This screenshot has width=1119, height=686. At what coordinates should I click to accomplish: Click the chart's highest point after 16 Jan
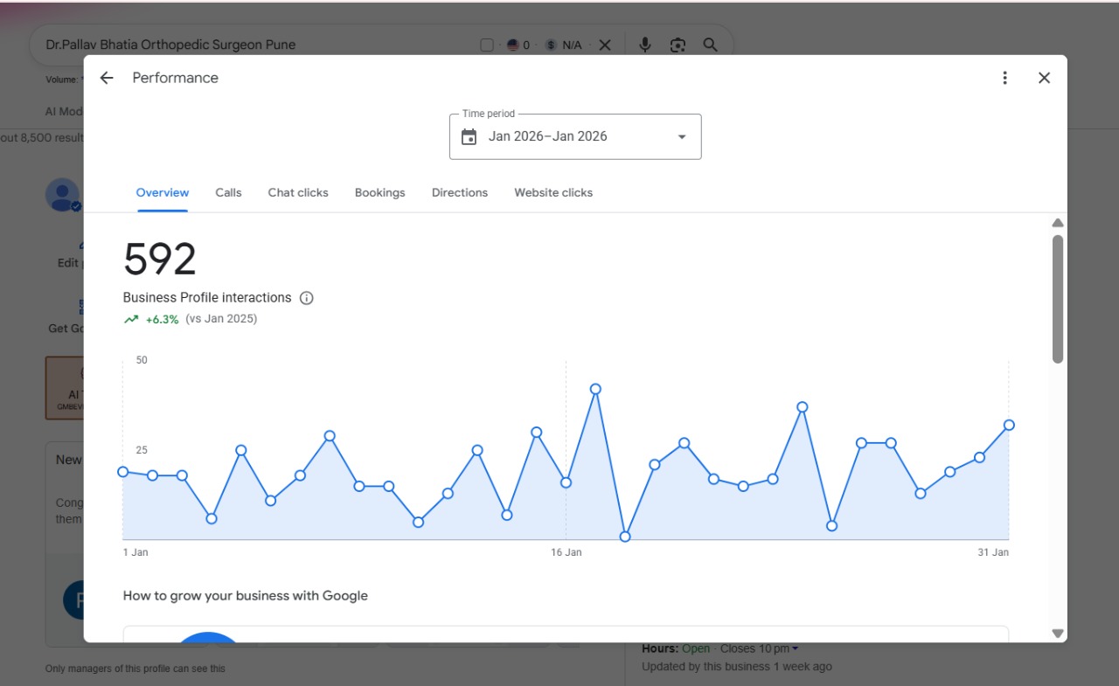(x=595, y=389)
